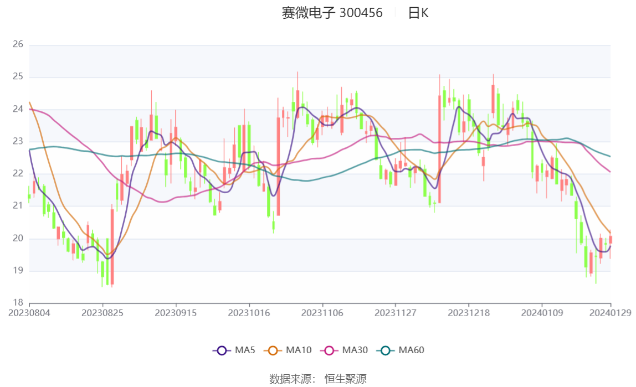Click the y-axis value 24

click(x=18, y=109)
